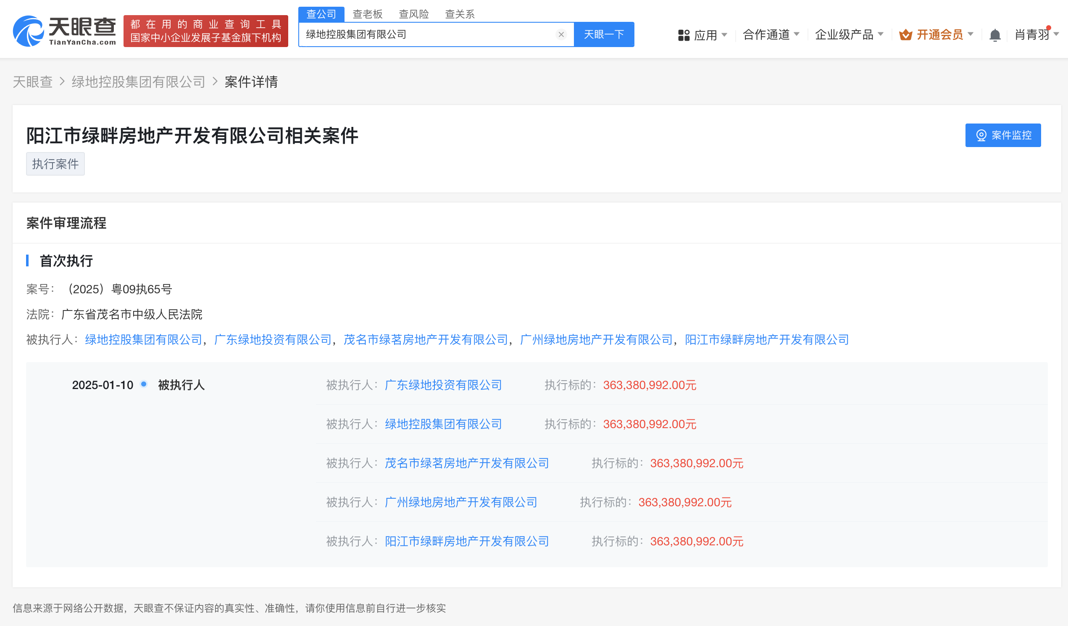Viewport: 1068px width, 626px height.
Task: Click the crown icon beside 开通会员
Action: [905, 35]
